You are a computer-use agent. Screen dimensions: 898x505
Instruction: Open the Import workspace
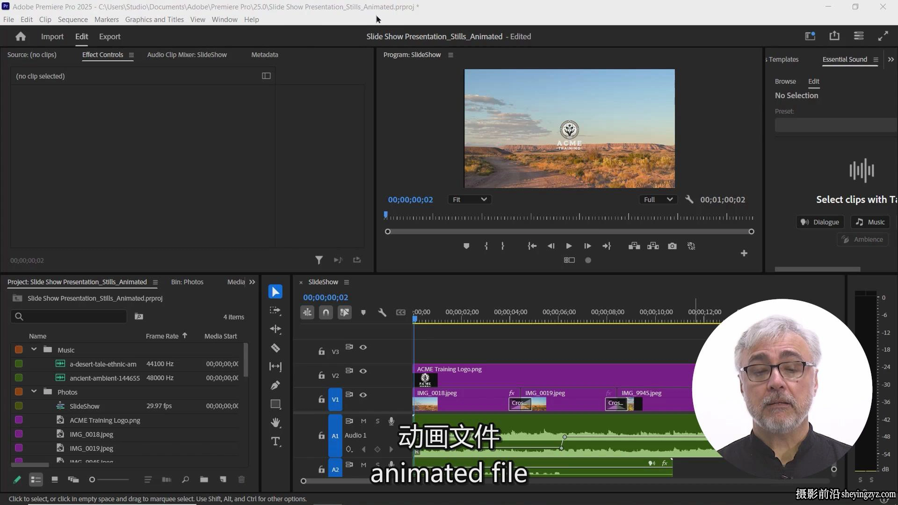(x=52, y=36)
